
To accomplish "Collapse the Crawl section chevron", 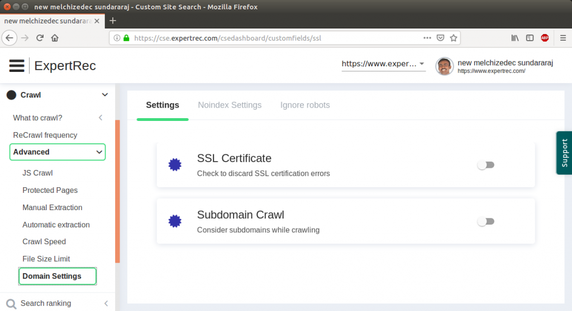I will tap(104, 95).
